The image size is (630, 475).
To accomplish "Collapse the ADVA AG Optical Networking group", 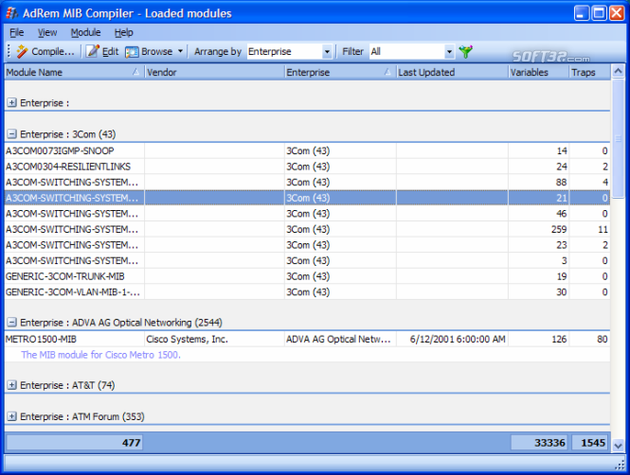I will [12, 322].
